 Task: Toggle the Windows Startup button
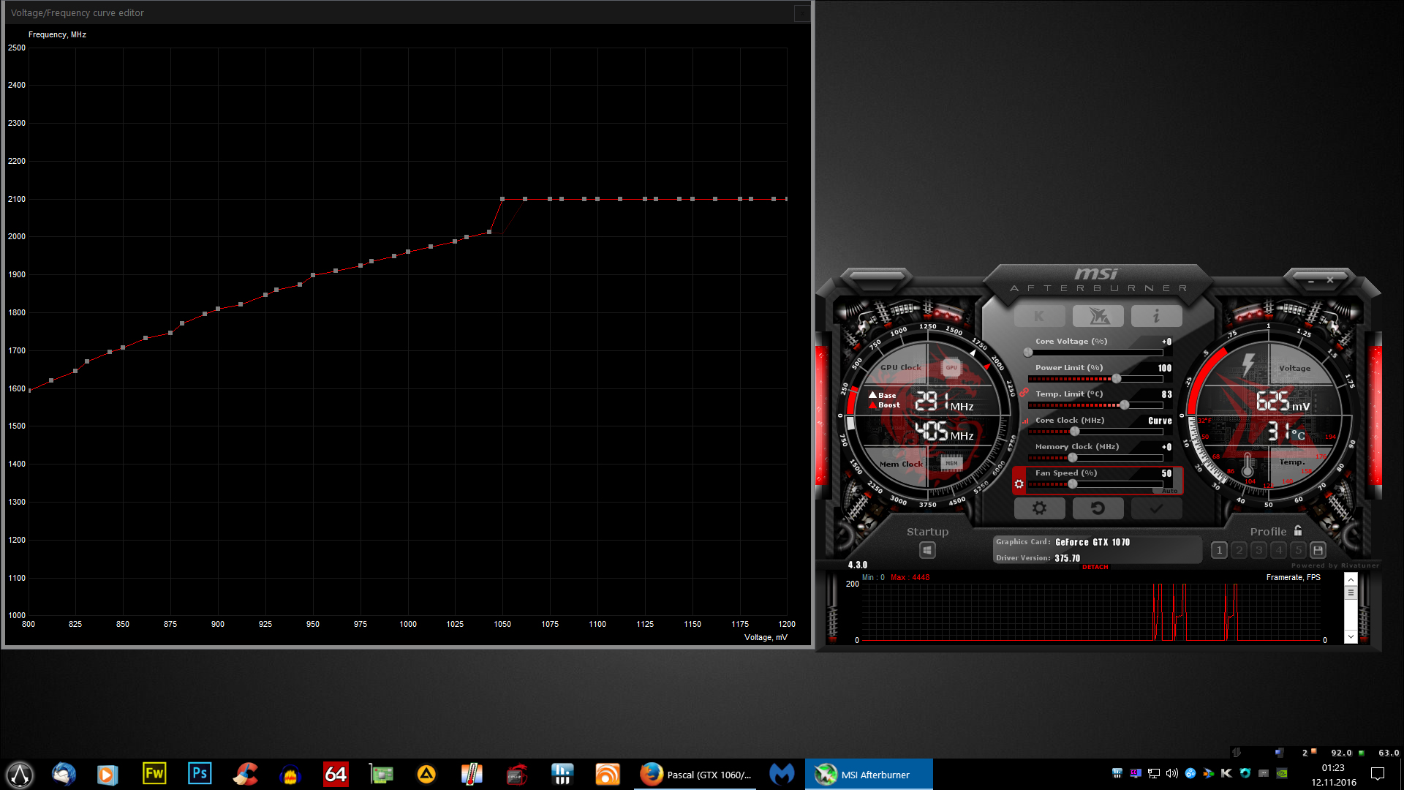[x=927, y=550]
